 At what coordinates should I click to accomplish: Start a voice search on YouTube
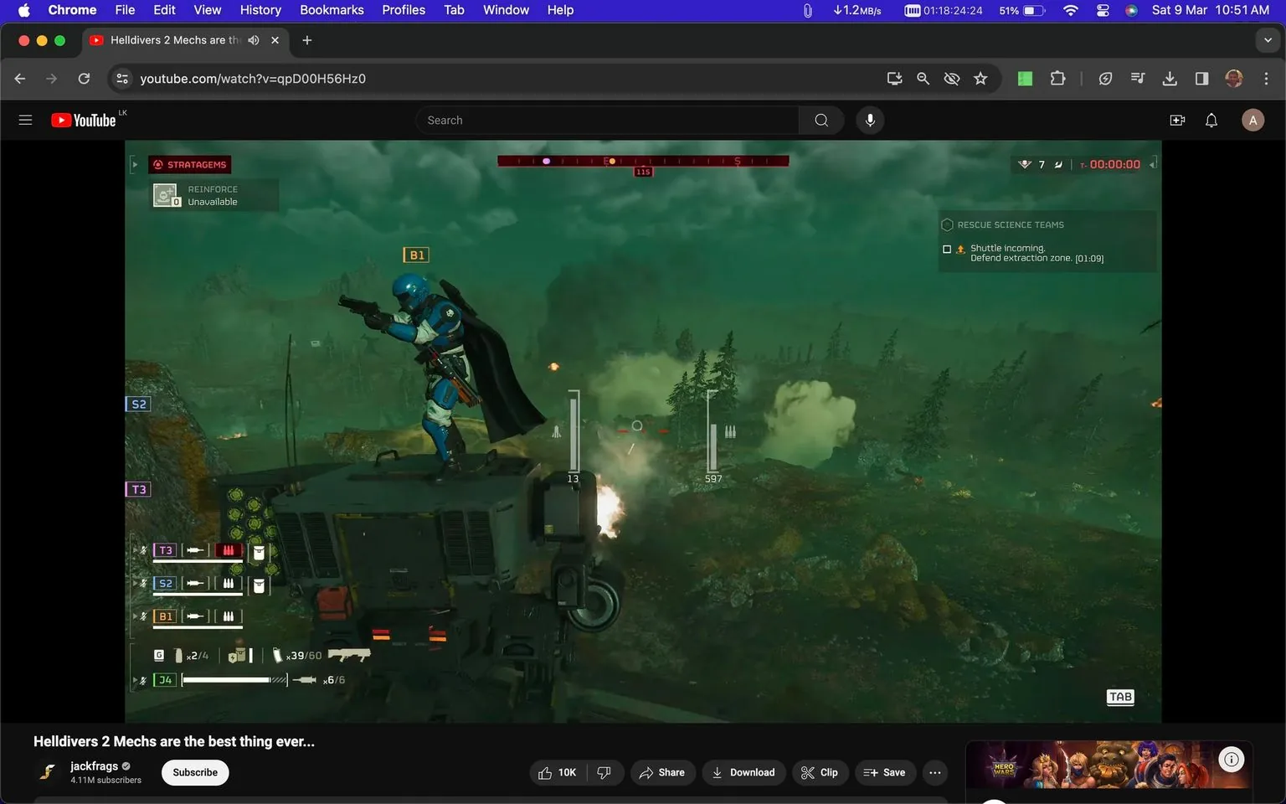click(870, 120)
